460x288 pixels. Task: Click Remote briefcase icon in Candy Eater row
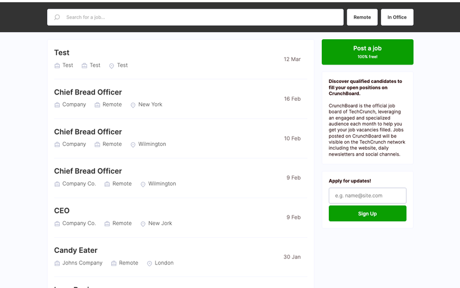tap(113, 263)
